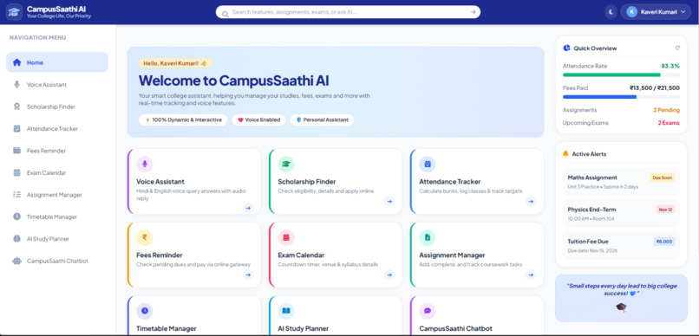The width and height of the screenshot is (699, 336).
Task: Click the search bar input field
Action: [x=348, y=12]
